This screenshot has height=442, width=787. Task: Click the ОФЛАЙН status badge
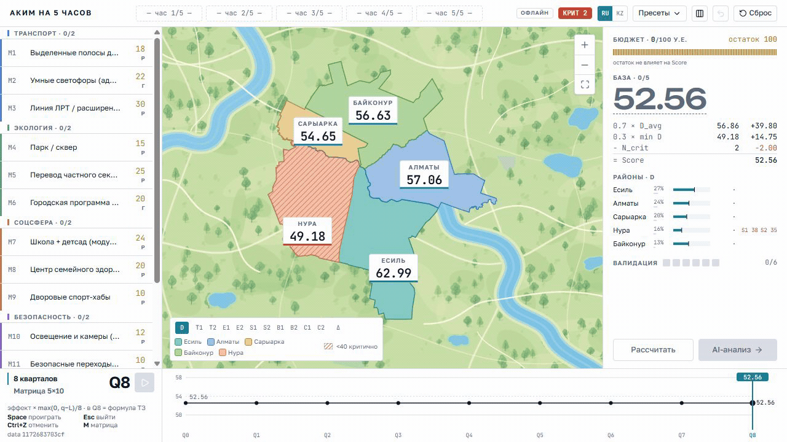pyautogui.click(x=535, y=13)
